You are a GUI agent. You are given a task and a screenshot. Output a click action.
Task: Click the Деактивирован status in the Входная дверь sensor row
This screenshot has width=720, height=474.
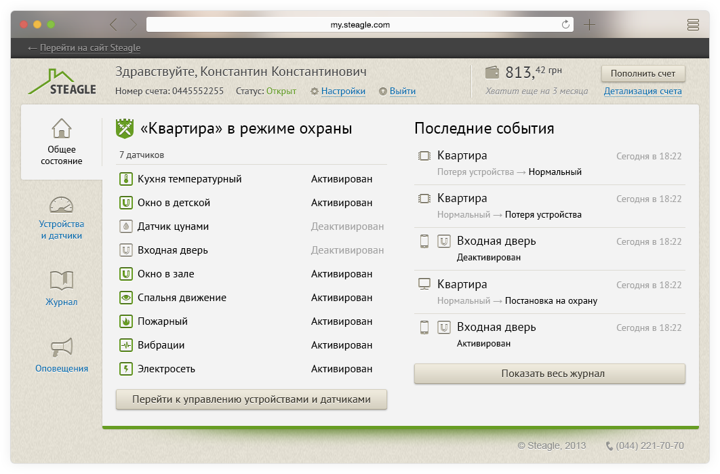click(348, 250)
